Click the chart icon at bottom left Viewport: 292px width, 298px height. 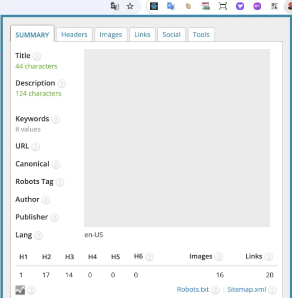coord(20,290)
